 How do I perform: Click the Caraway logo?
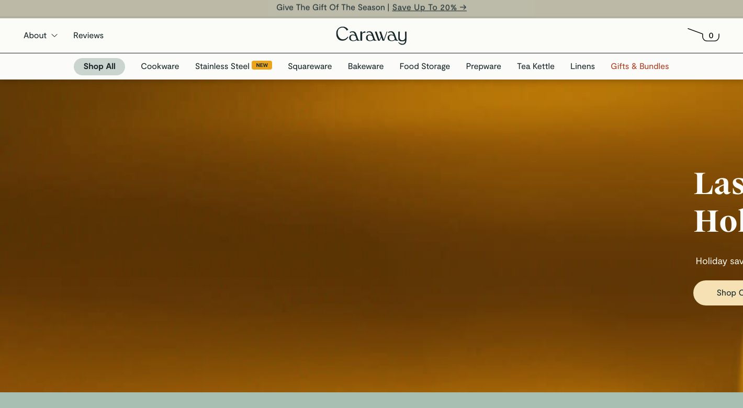tap(371, 35)
